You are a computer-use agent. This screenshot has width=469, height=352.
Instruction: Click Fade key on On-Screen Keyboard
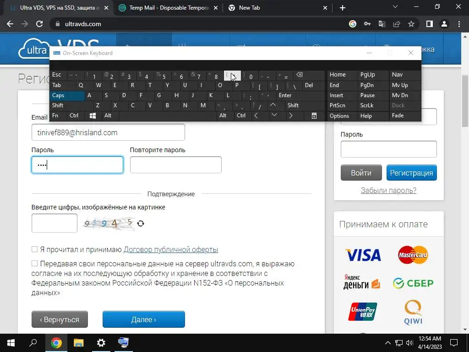click(x=405, y=115)
